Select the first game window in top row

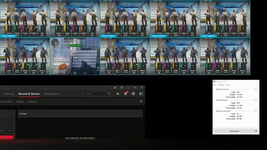point(25,18)
